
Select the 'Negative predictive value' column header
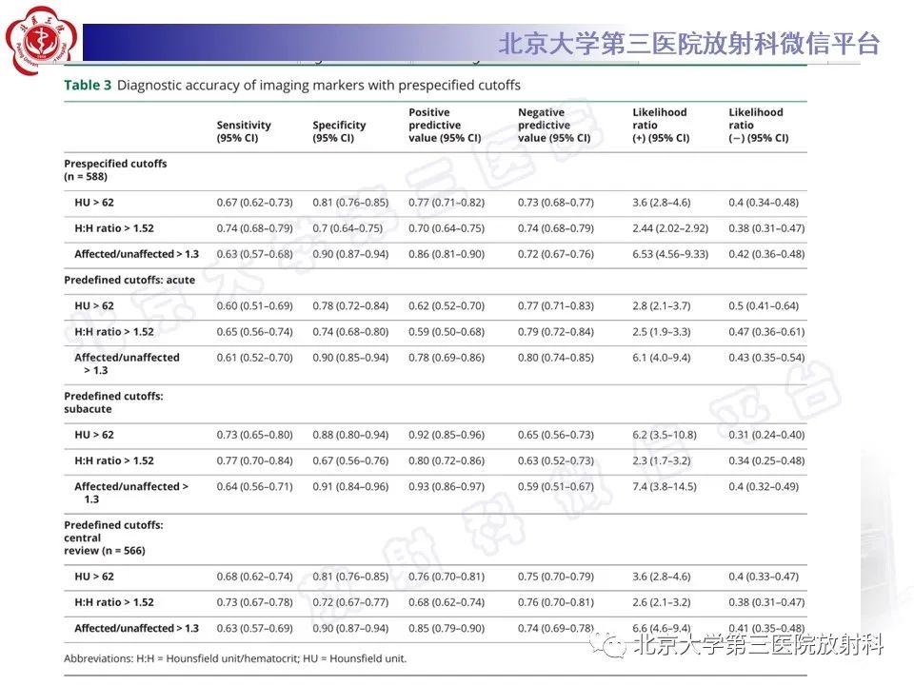554,125
